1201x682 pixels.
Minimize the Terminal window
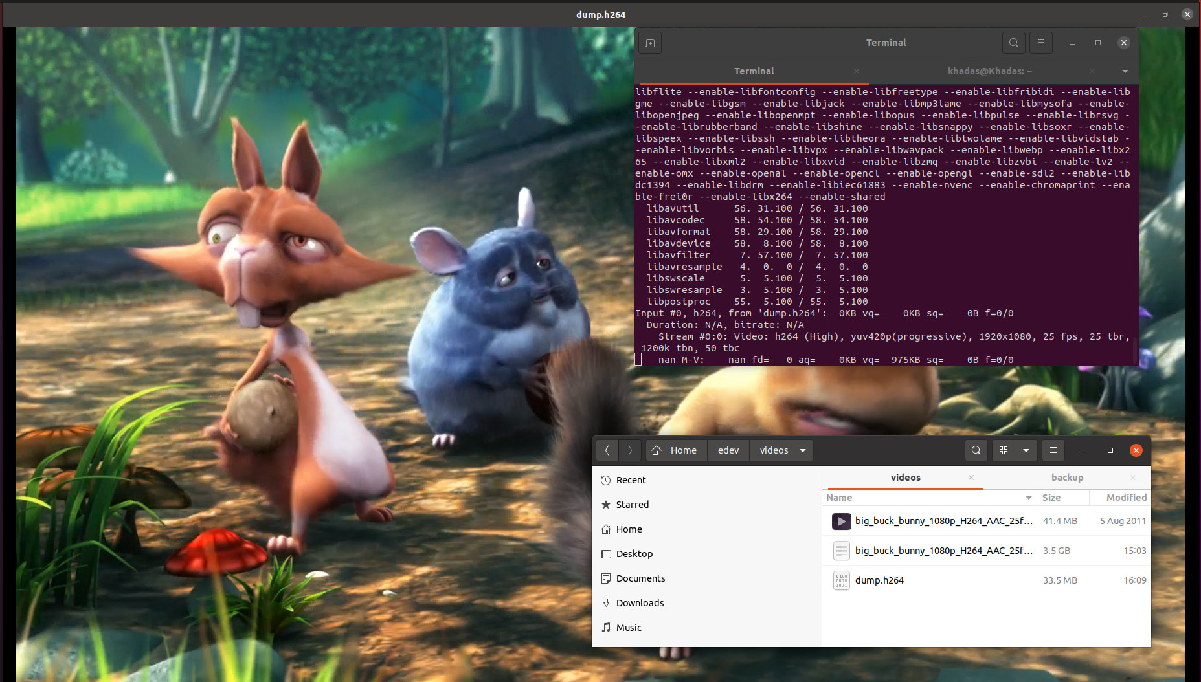(x=1072, y=43)
